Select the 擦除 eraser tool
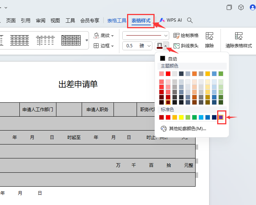The height and width of the screenshot is (205, 256). (209, 40)
